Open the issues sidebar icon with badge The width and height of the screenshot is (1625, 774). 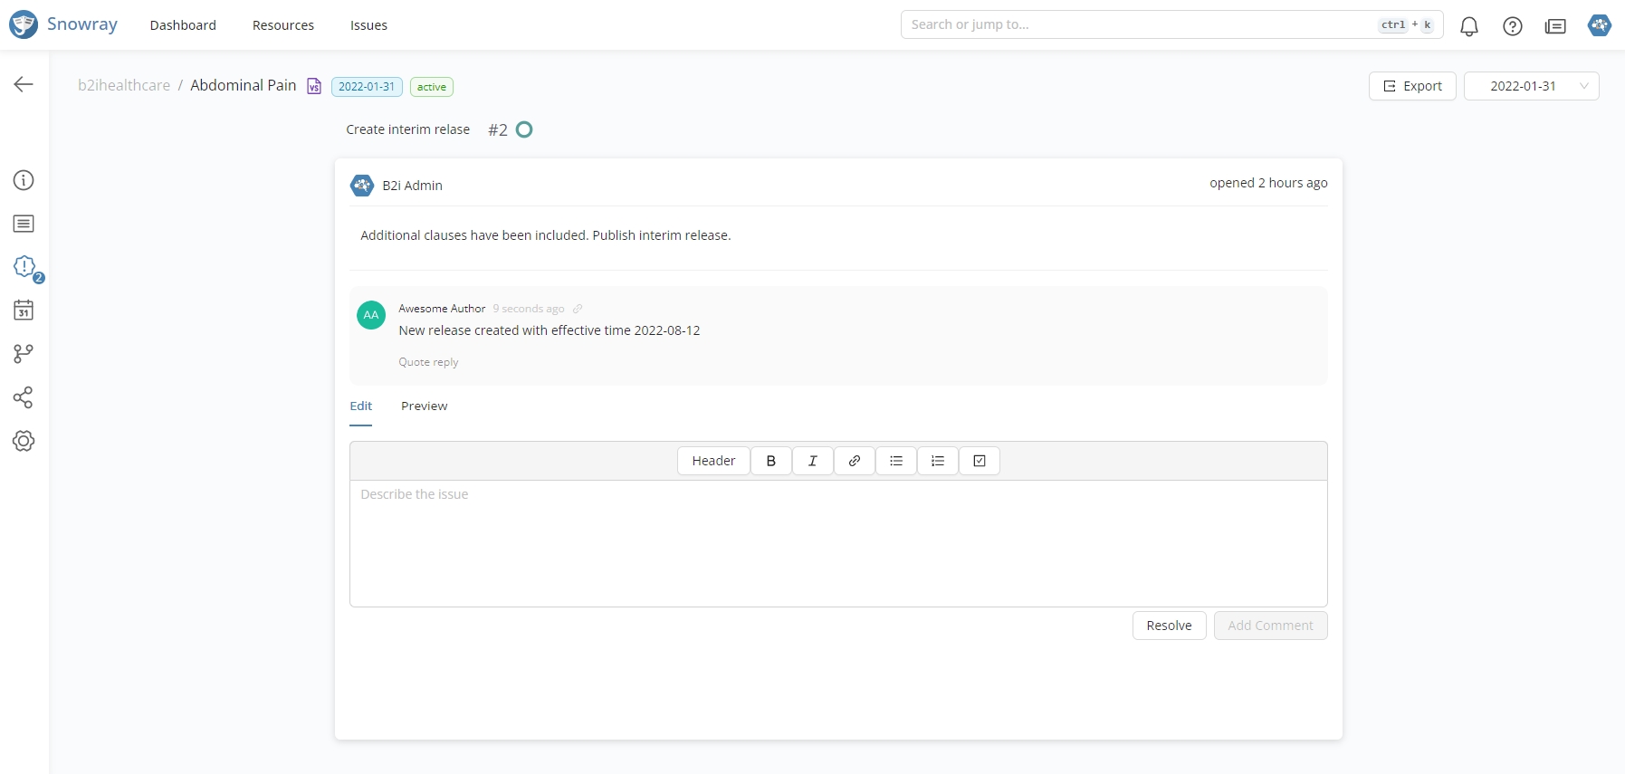click(x=24, y=267)
